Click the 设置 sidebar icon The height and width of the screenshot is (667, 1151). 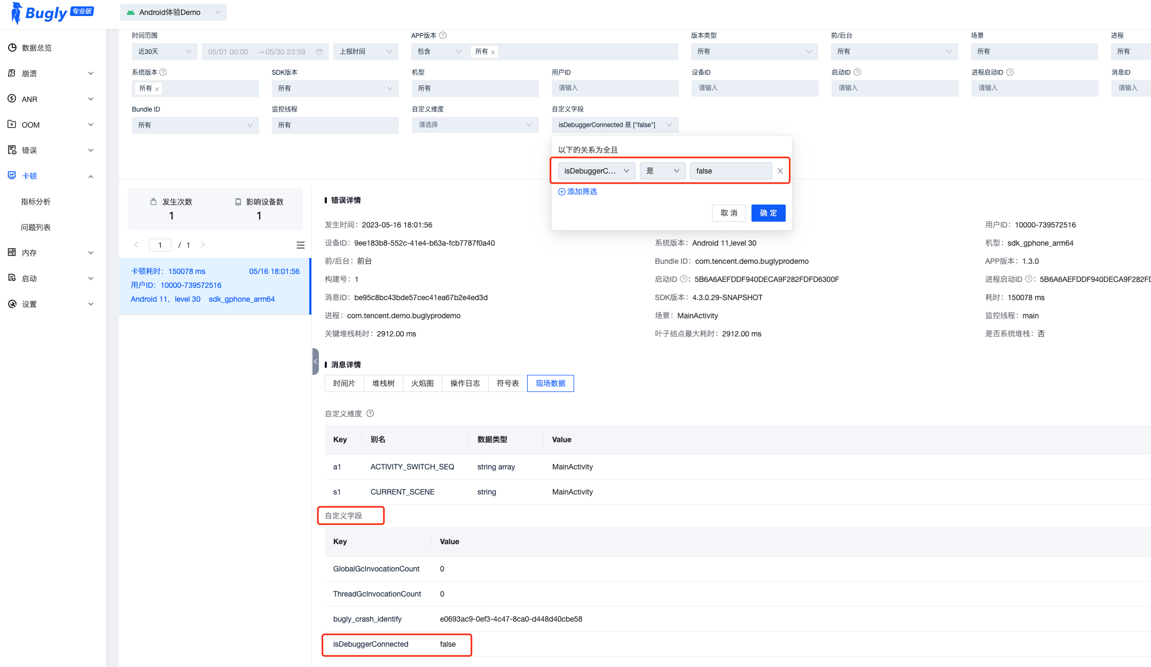pos(12,304)
